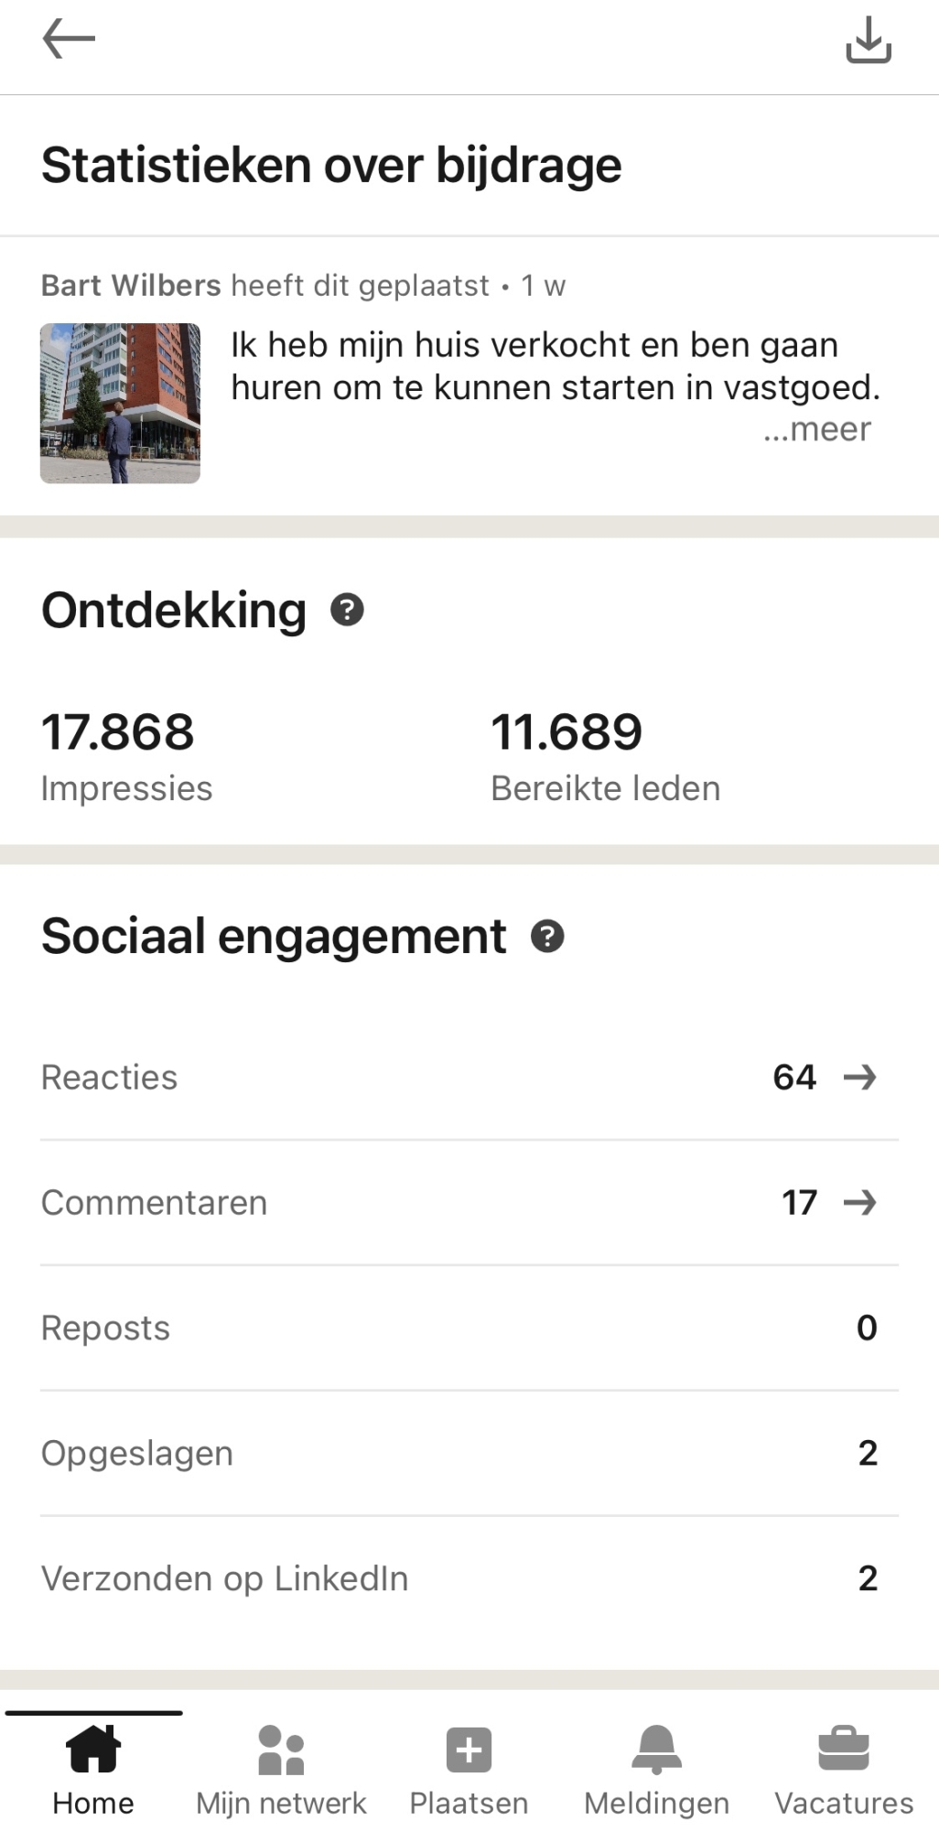Tap the 17.868 Impressies figure

click(118, 732)
